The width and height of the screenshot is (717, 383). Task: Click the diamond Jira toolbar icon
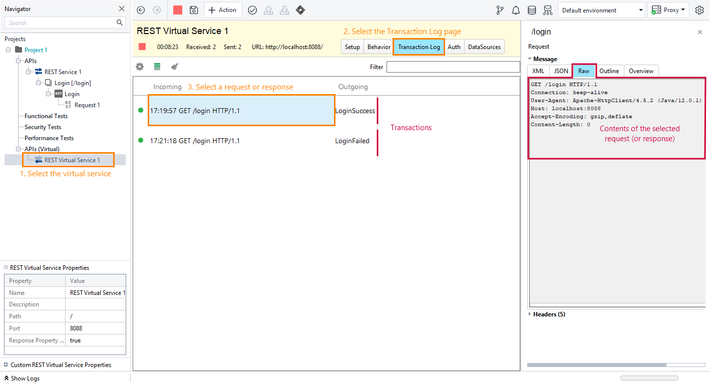pos(300,10)
